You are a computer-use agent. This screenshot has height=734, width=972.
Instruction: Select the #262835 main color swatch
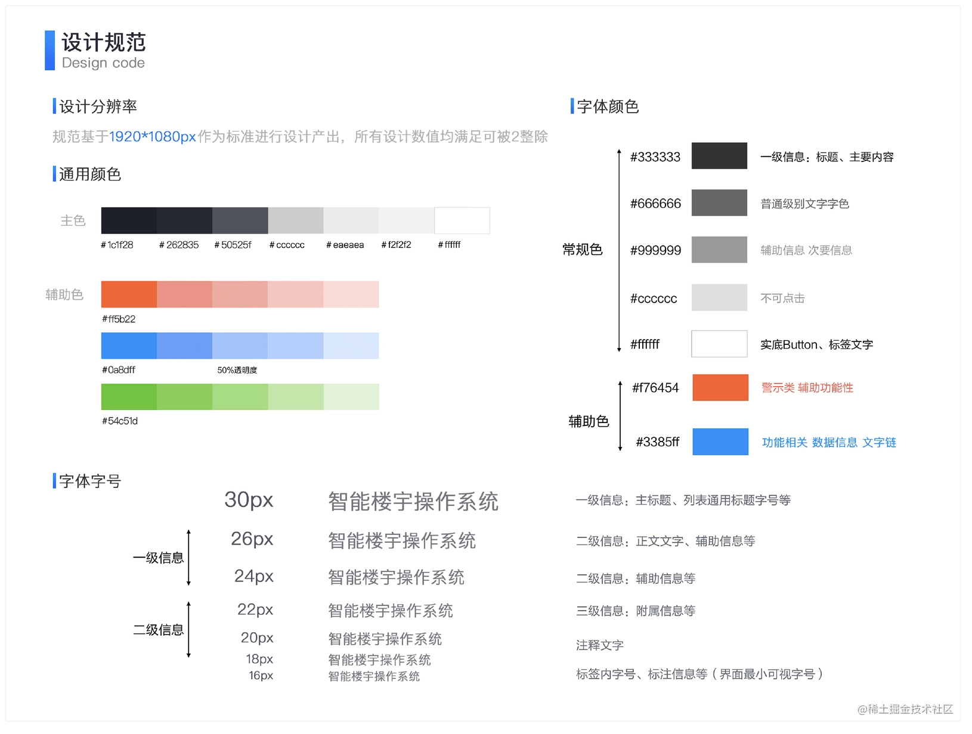tap(184, 220)
